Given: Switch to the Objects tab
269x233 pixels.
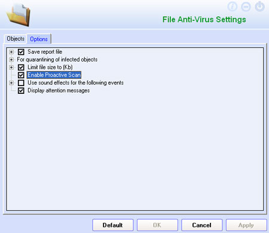Looking at the screenshot, I should pos(16,39).
